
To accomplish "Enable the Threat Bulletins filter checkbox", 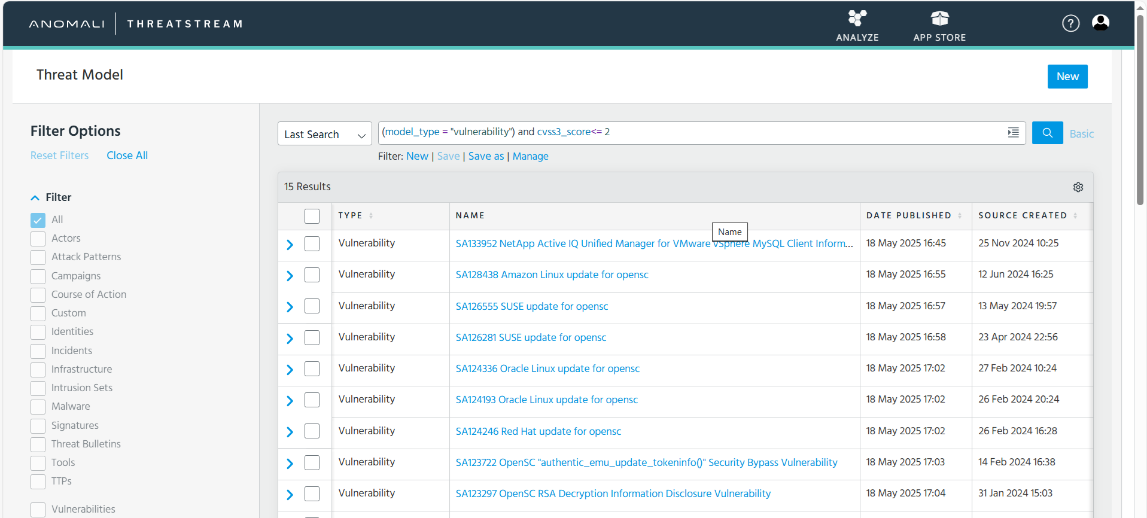I will (x=38, y=444).
